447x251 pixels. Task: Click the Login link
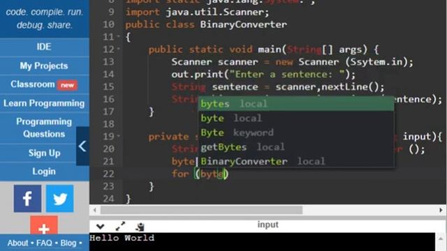coord(44,172)
